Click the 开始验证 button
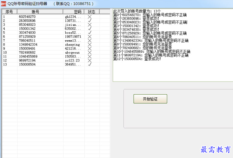The image size is (233, 158). tap(150, 99)
